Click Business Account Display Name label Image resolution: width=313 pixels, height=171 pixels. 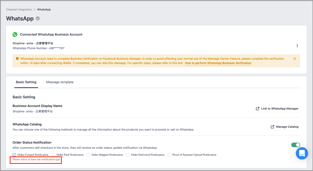point(37,106)
